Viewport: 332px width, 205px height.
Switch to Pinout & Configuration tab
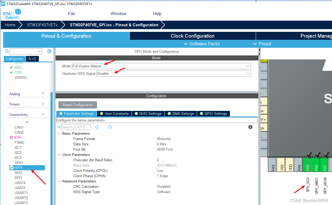tap(66, 36)
